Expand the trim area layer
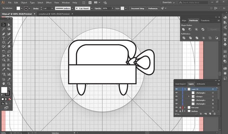The width and height of the screenshot is (228, 134). pos(185,107)
